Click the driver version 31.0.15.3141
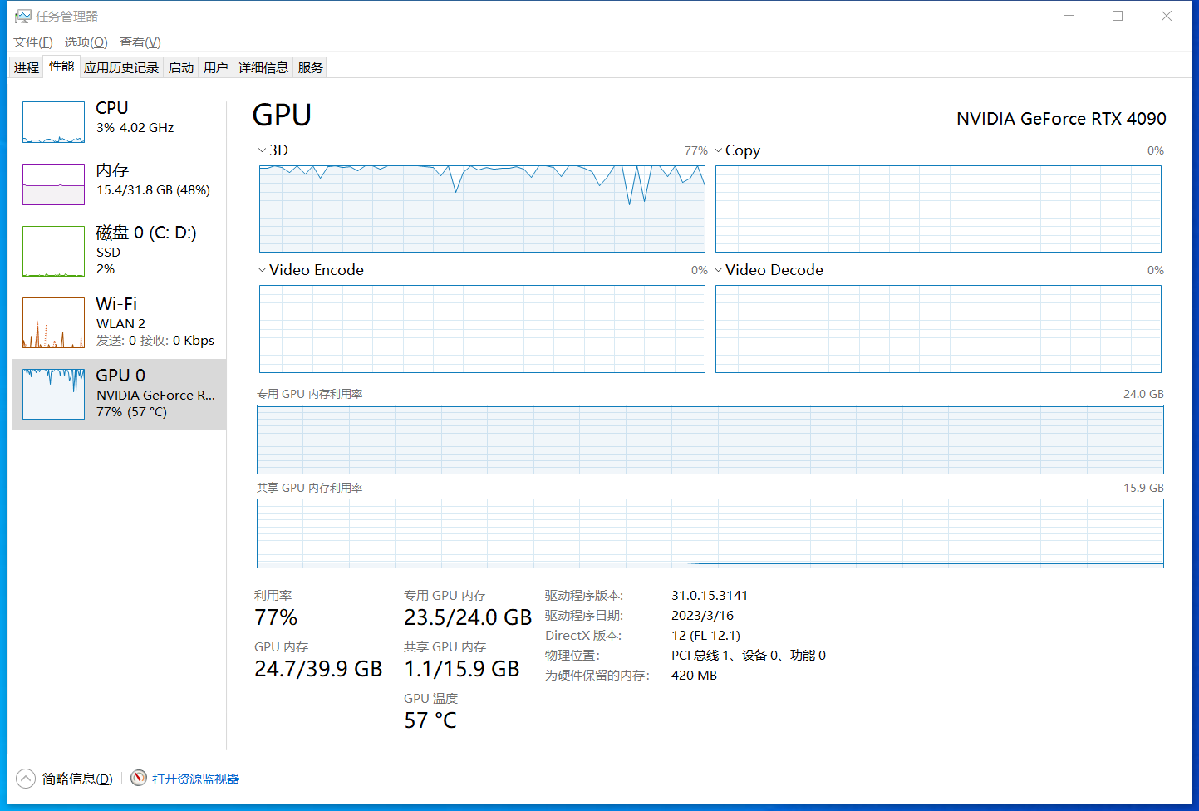This screenshot has height=811, width=1199. (x=710, y=596)
